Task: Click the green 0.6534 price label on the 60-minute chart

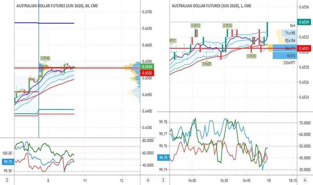Action: pyautogui.click(x=147, y=67)
